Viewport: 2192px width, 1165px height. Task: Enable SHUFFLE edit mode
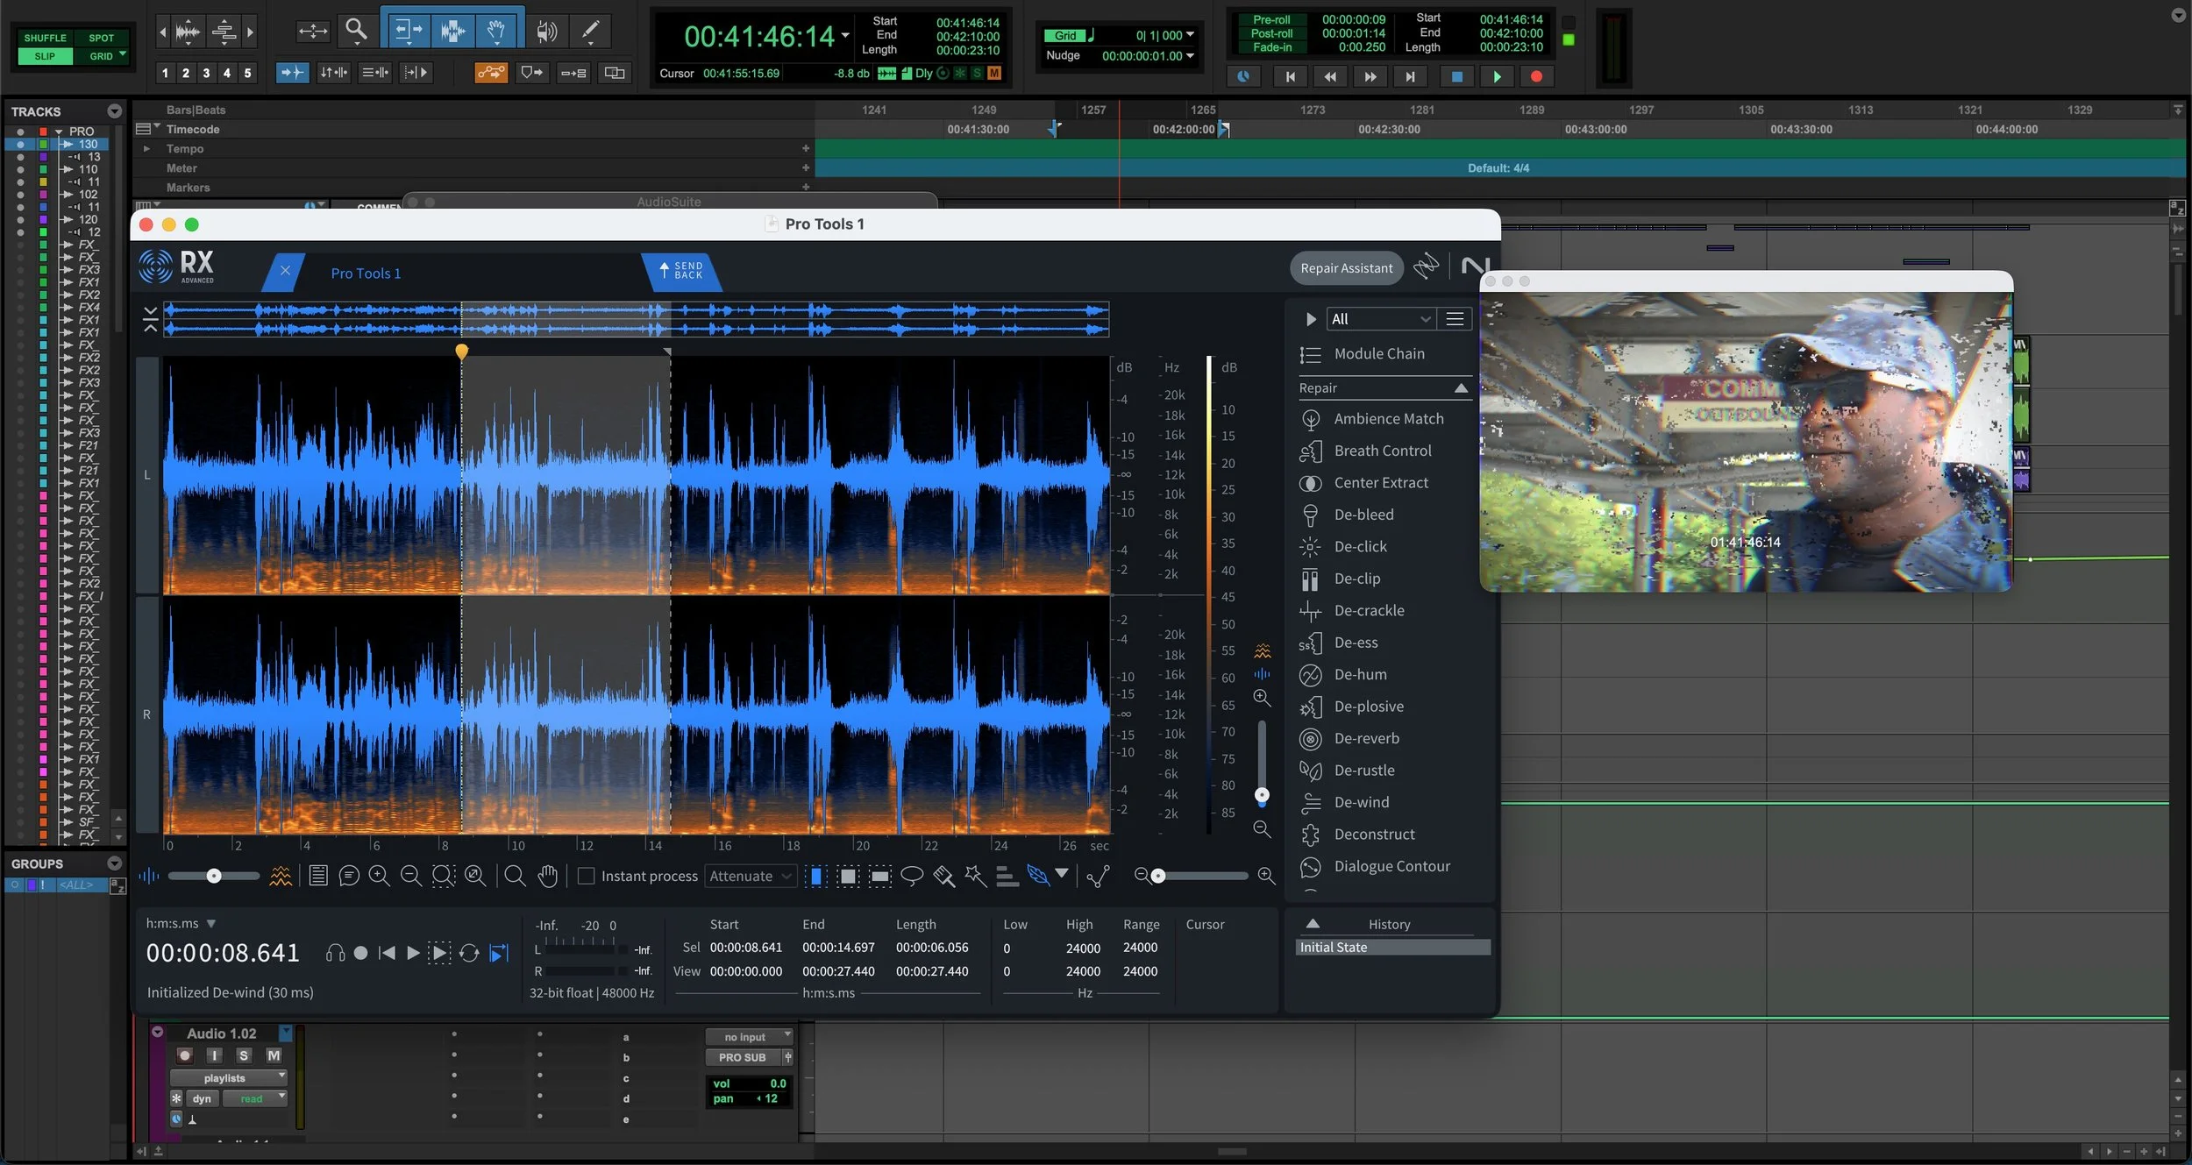click(x=45, y=38)
